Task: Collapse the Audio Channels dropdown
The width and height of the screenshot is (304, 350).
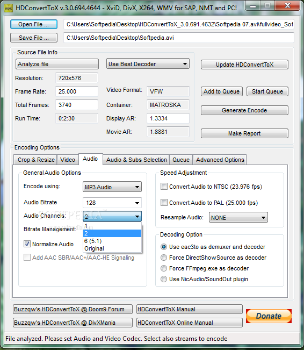Action: coord(112,216)
